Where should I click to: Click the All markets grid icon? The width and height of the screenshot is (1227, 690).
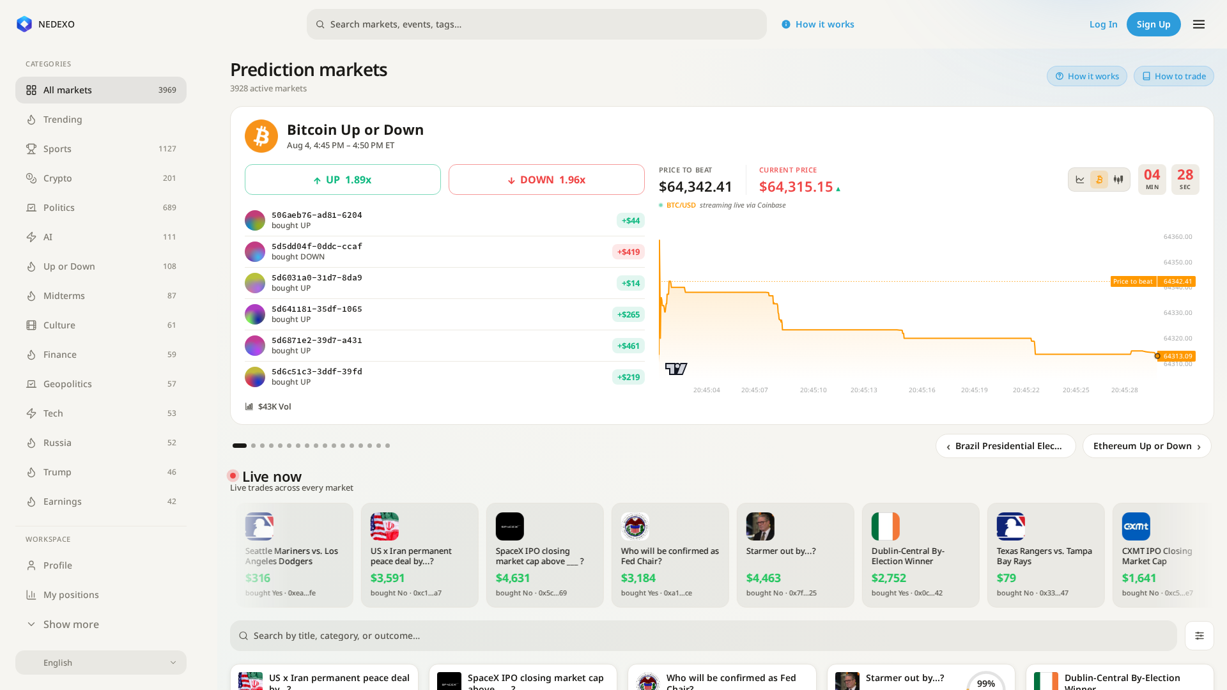(31, 90)
